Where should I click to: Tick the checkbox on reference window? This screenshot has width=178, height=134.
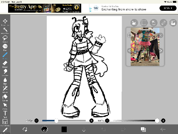130,35
